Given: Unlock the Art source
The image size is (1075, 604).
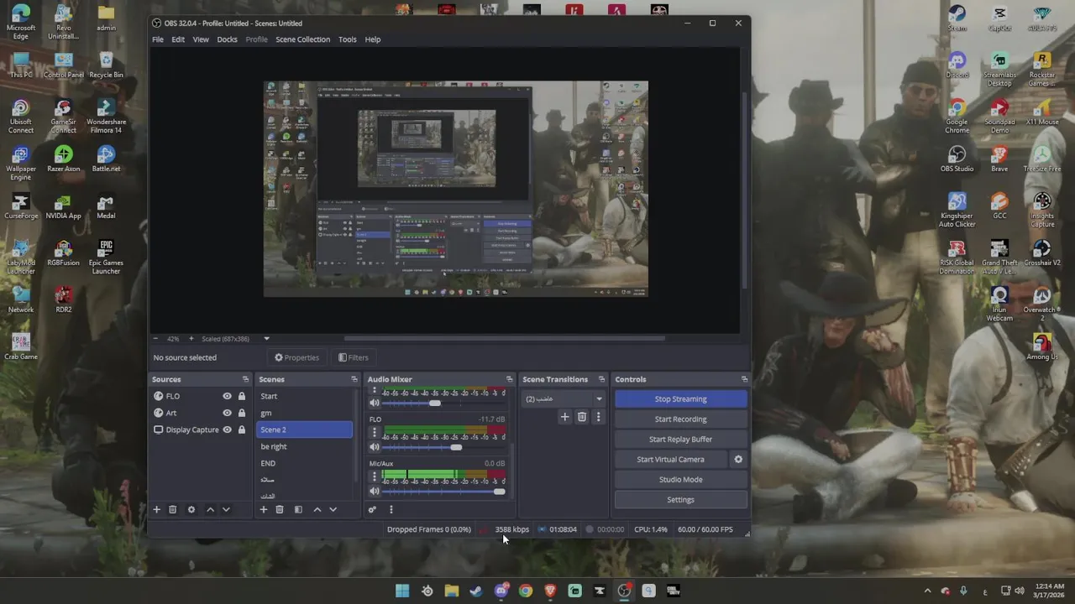Looking at the screenshot, I should point(242,413).
